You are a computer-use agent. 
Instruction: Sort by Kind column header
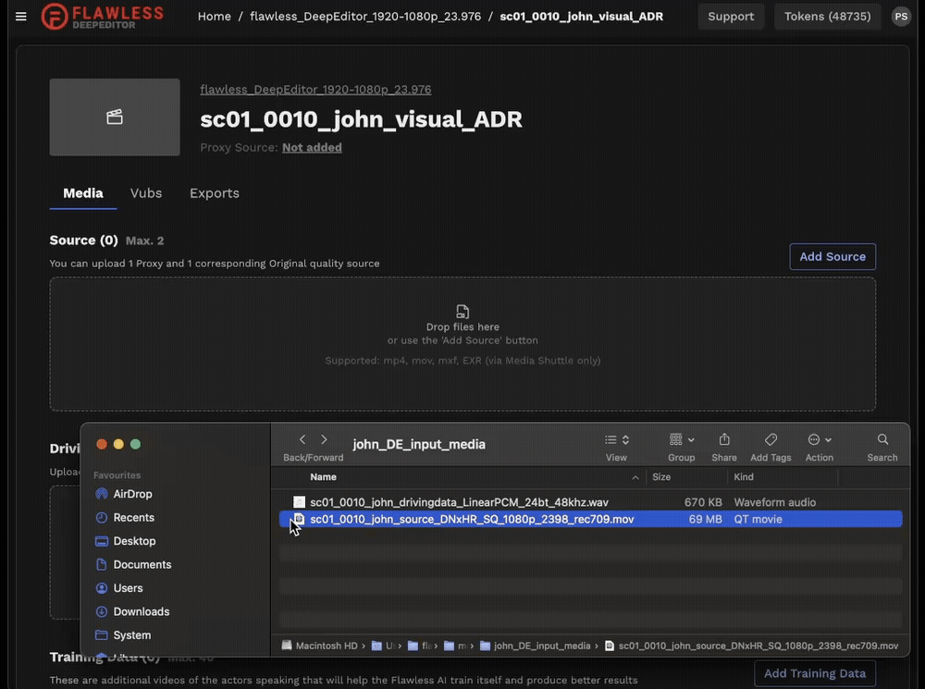(x=744, y=477)
